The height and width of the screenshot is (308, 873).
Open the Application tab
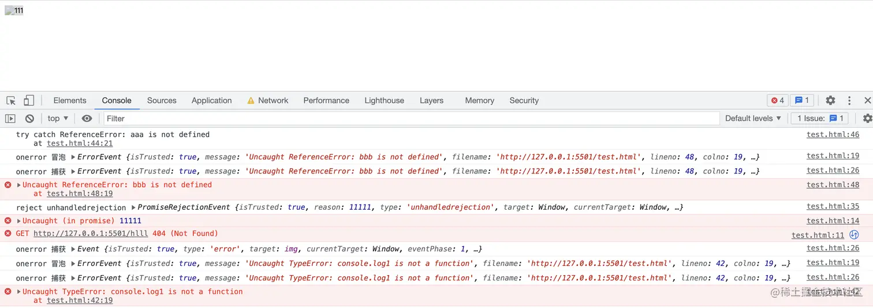pos(212,101)
